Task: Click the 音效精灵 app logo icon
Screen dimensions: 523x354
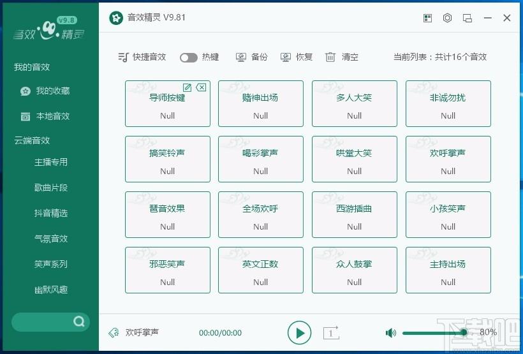Action: (x=116, y=18)
